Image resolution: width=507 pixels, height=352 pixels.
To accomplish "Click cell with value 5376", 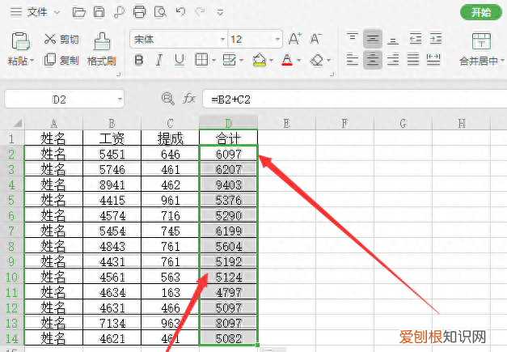I will click(x=228, y=200).
